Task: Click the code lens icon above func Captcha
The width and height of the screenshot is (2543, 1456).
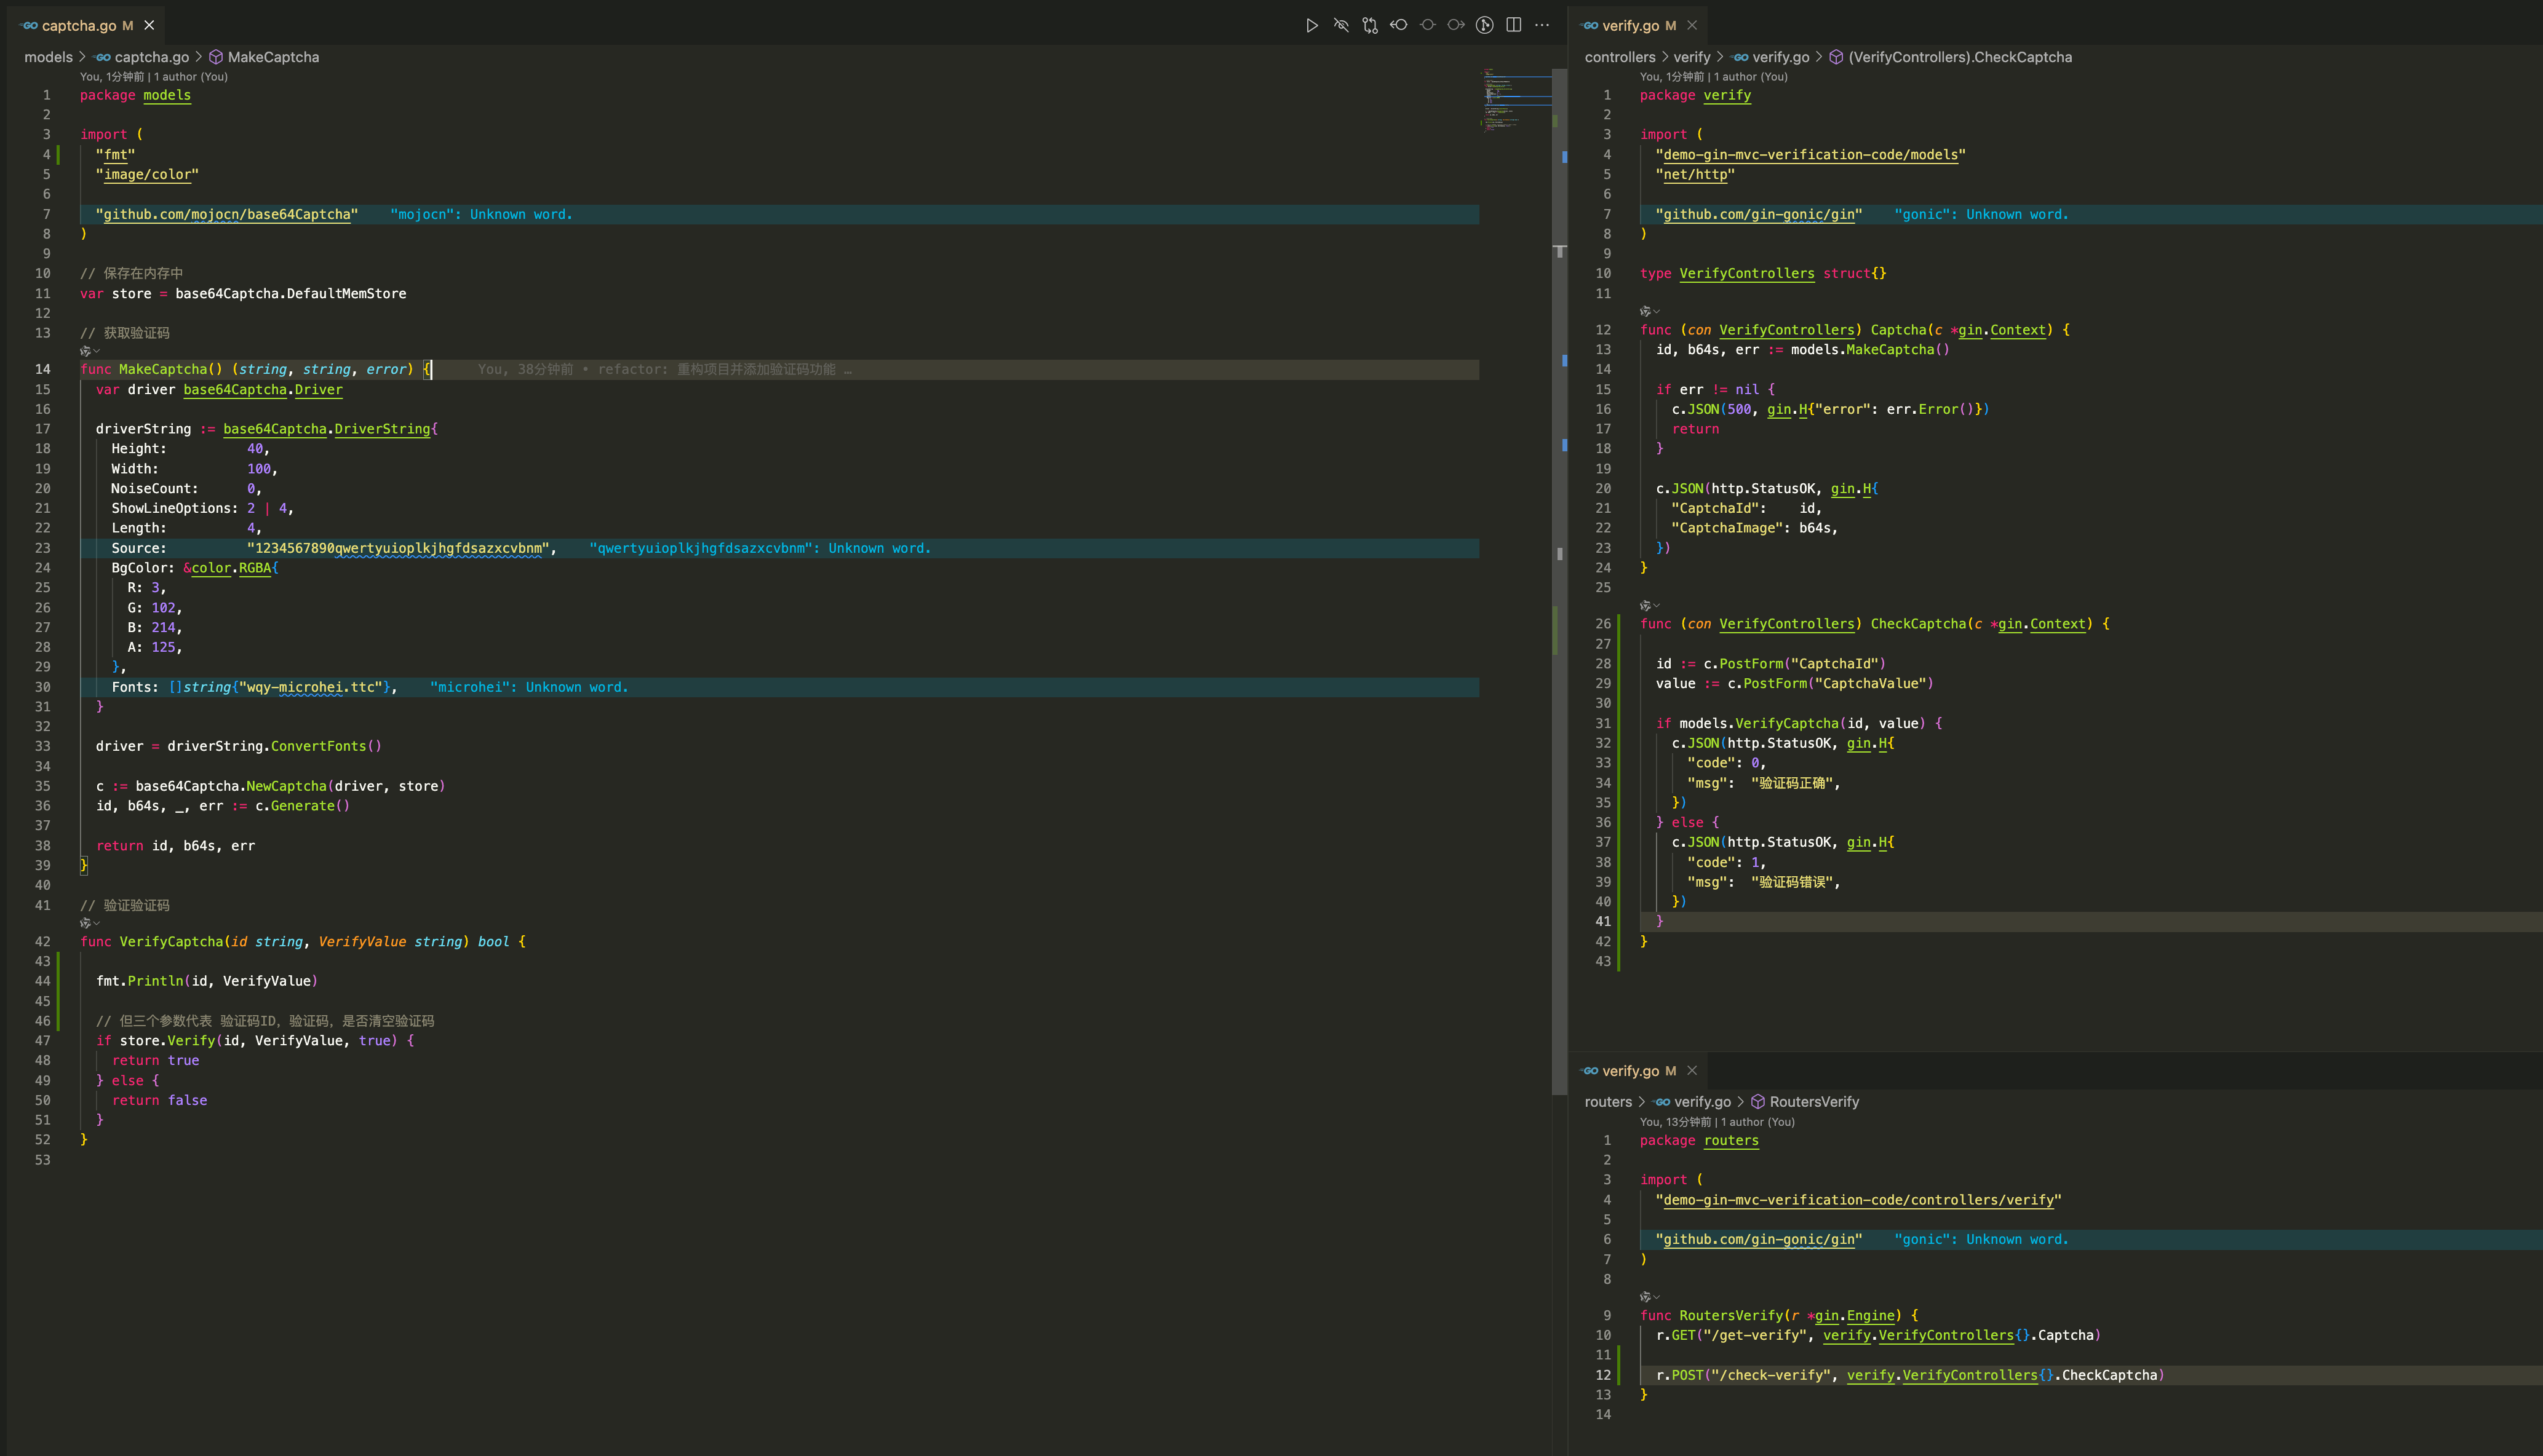Action: 1650,311
